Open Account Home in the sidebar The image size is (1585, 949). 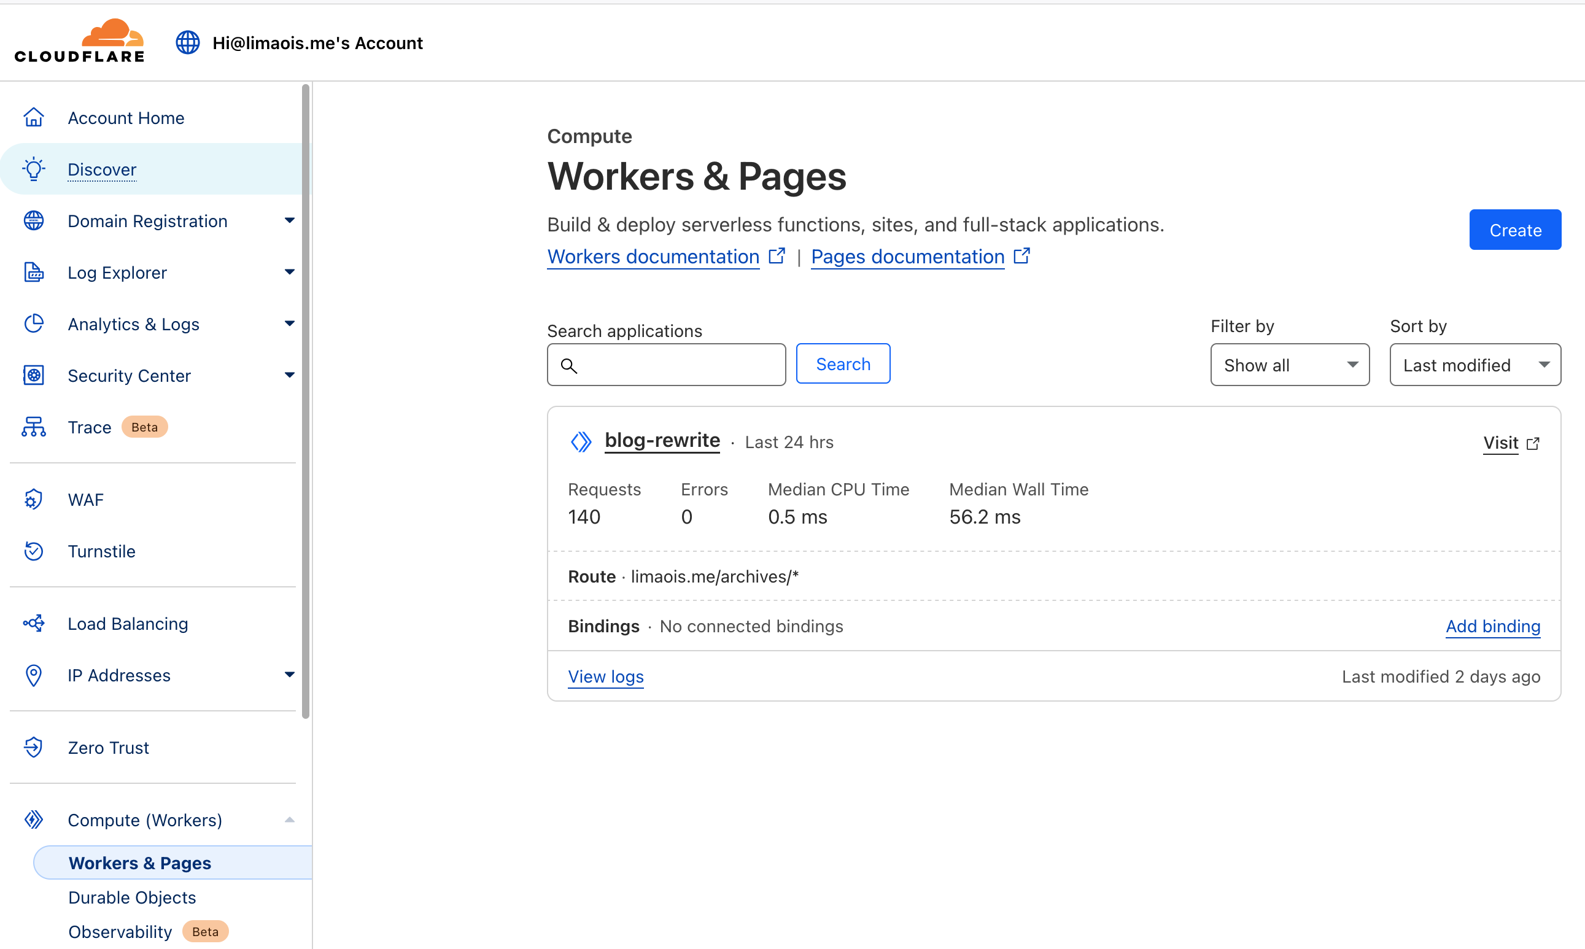pos(126,118)
